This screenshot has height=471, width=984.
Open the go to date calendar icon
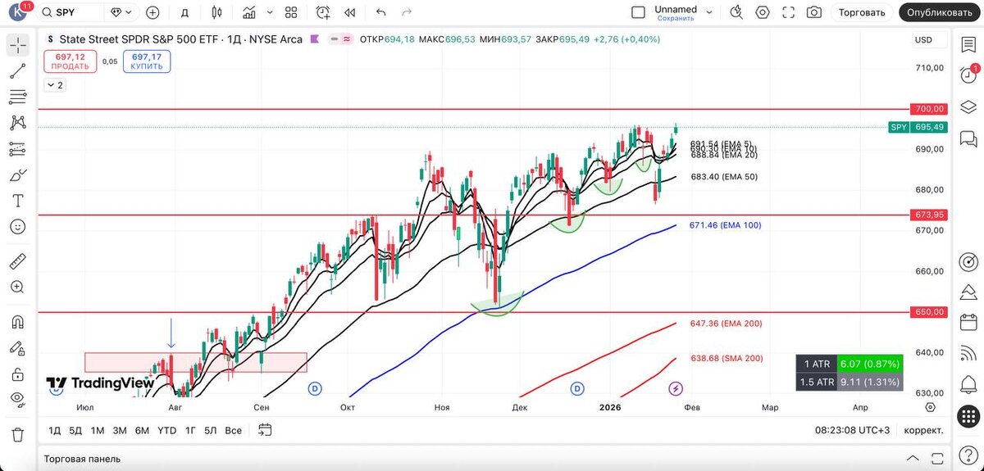[265, 429]
